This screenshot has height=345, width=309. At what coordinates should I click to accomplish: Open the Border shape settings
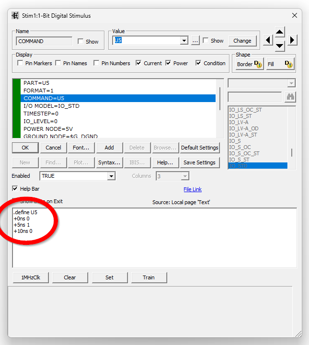point(249,64)
